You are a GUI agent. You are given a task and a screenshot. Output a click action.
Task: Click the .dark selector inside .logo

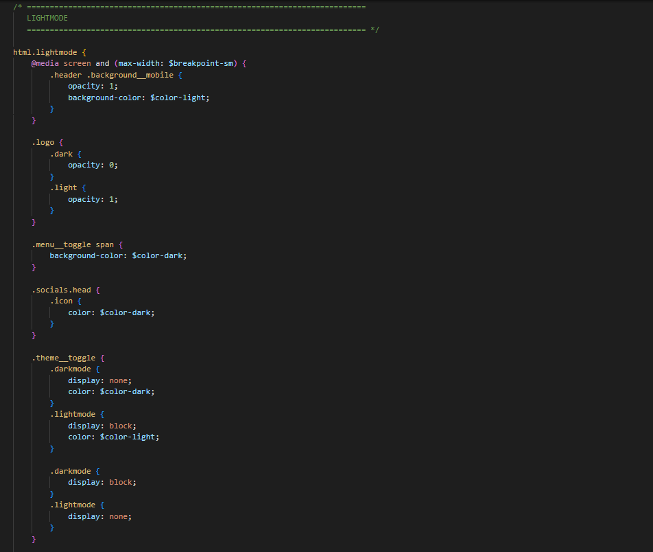[x=61, y=154]
